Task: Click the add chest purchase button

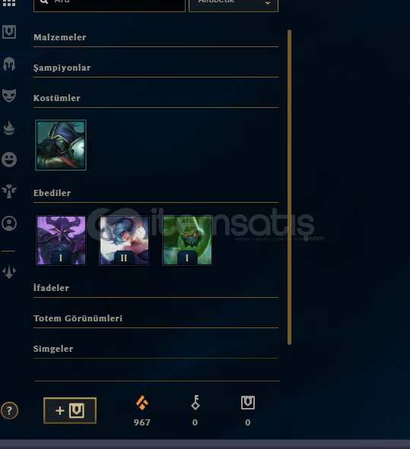Action: point(70,410)
